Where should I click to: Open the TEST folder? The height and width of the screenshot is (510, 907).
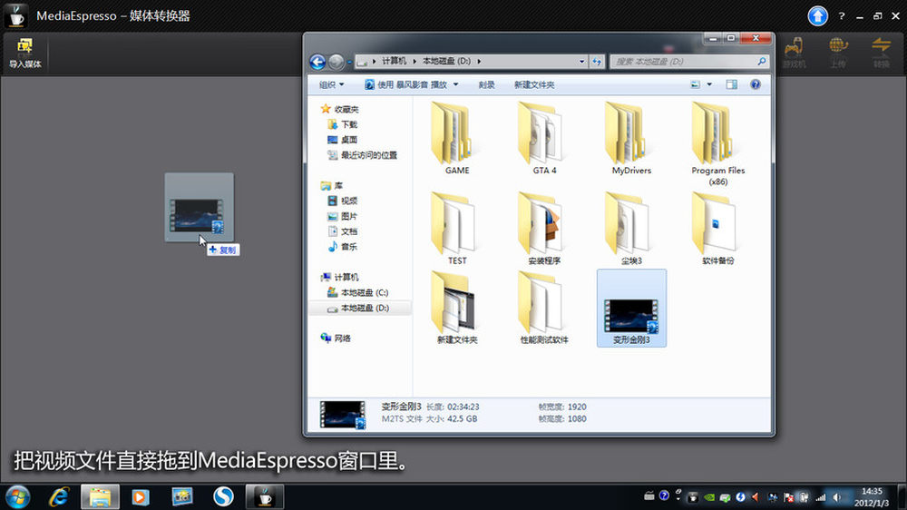coord(457,229)
